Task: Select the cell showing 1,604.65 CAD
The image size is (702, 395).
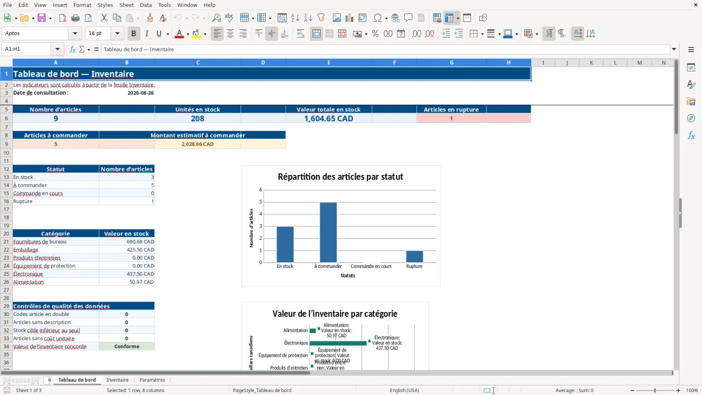Action: coord(328,118)
